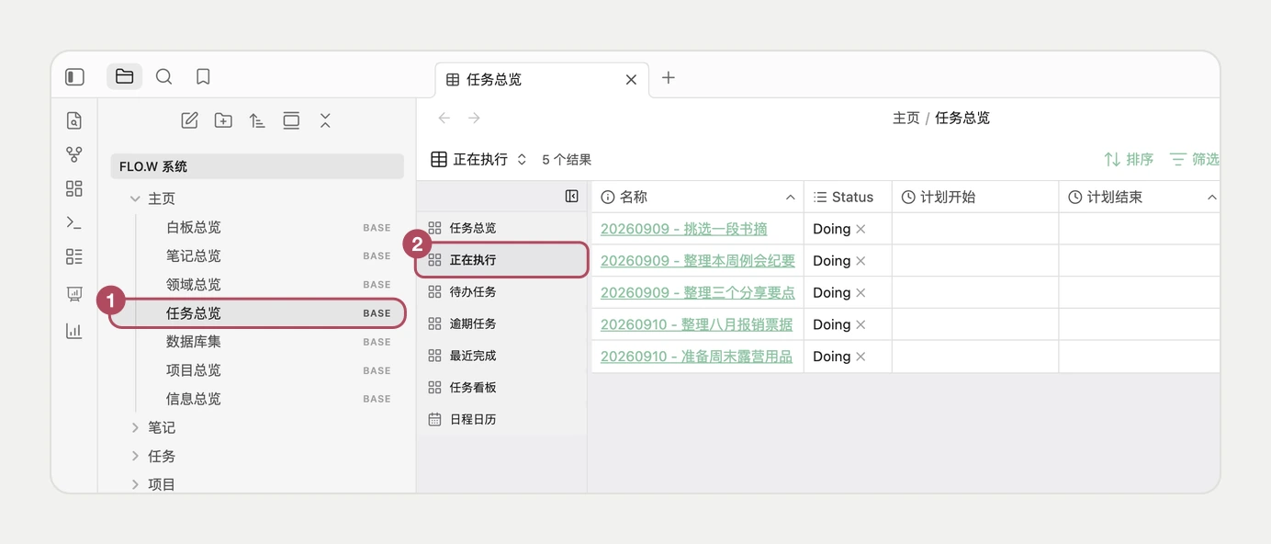Open the file explorer folder icon
1271x544 pixels.
125,77
